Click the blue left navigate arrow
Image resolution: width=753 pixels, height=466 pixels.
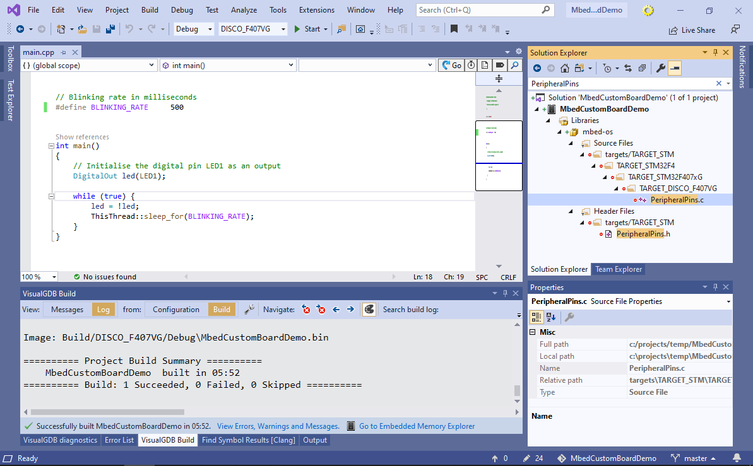tap(336, 310)
